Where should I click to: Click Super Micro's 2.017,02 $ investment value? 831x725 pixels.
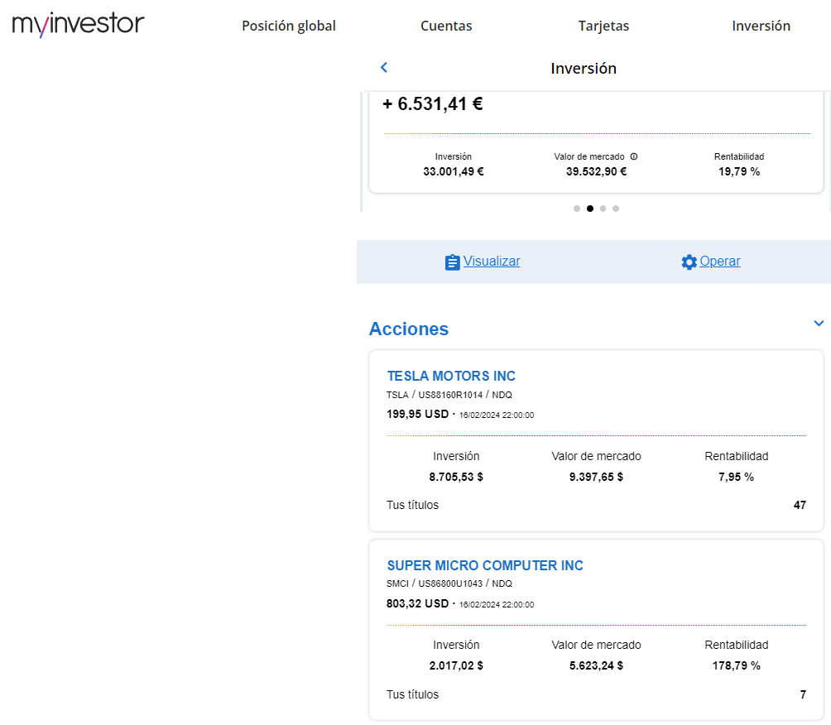click(x=456, y=665)
